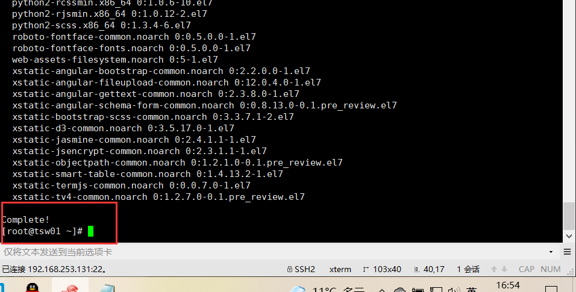Open the compose bar hamburger menu

coord(567,252)
